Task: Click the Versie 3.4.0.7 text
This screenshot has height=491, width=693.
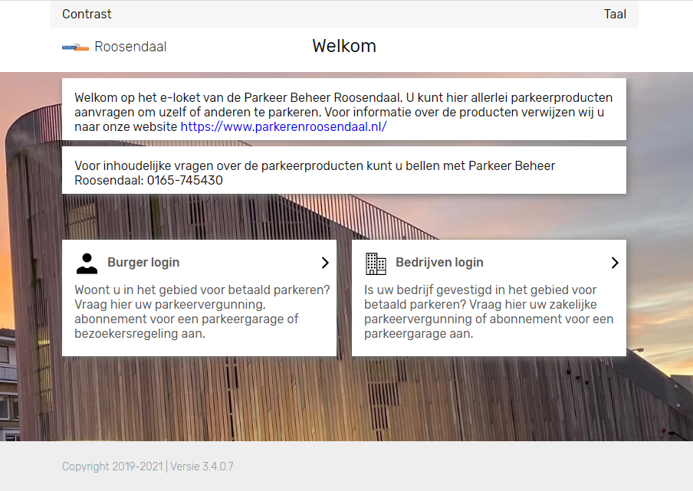Action: [x=202, y=466]
